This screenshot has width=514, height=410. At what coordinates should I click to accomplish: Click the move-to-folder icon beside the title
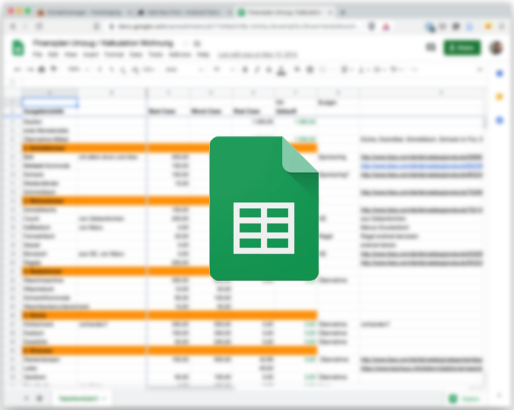[x=197, y=43]
